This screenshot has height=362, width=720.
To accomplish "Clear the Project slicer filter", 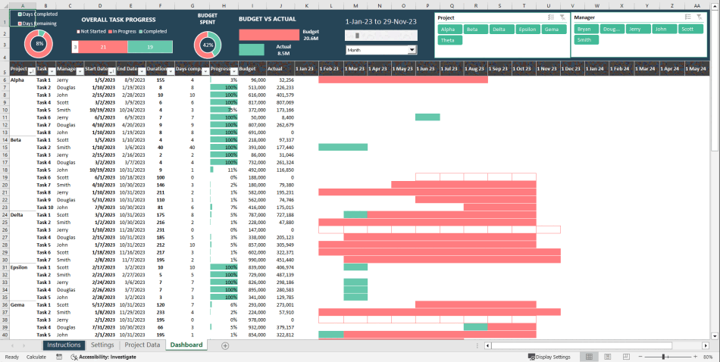I will click(x=562, y=17).
